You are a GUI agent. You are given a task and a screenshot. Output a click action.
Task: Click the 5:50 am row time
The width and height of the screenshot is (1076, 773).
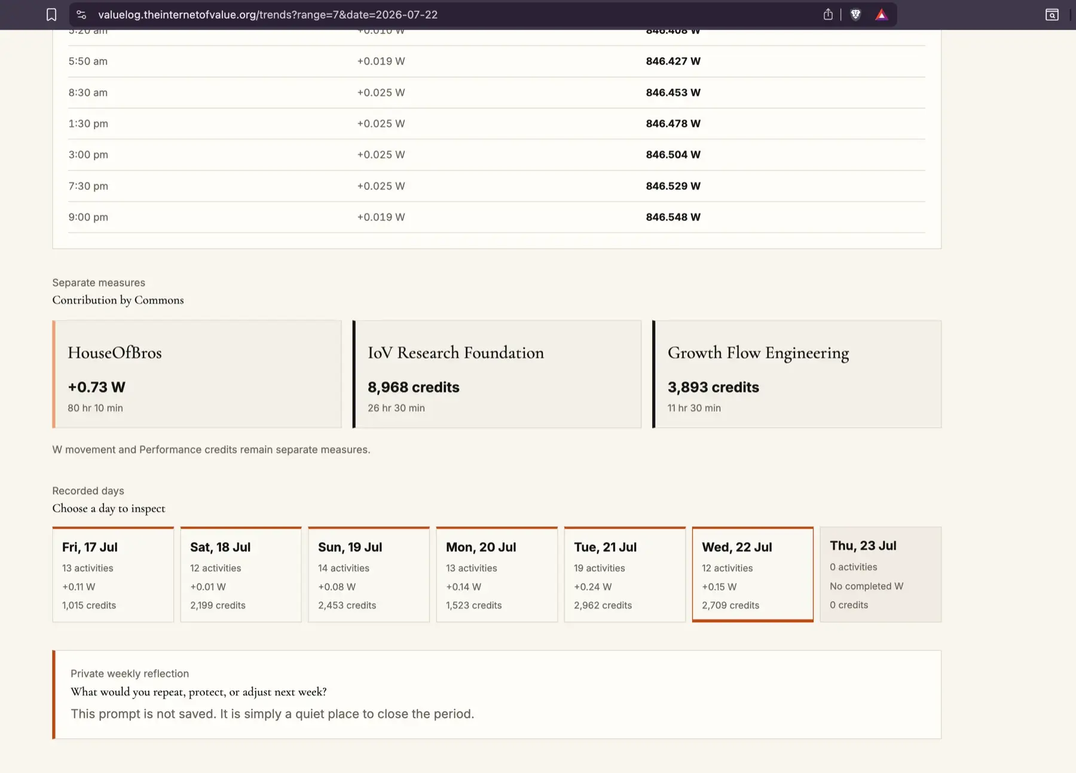tap(88, 61)
